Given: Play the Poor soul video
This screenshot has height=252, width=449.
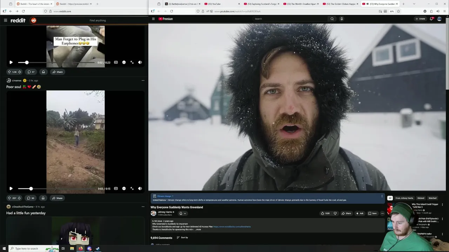Looking at the screenshot, I should tap(11, 188).
